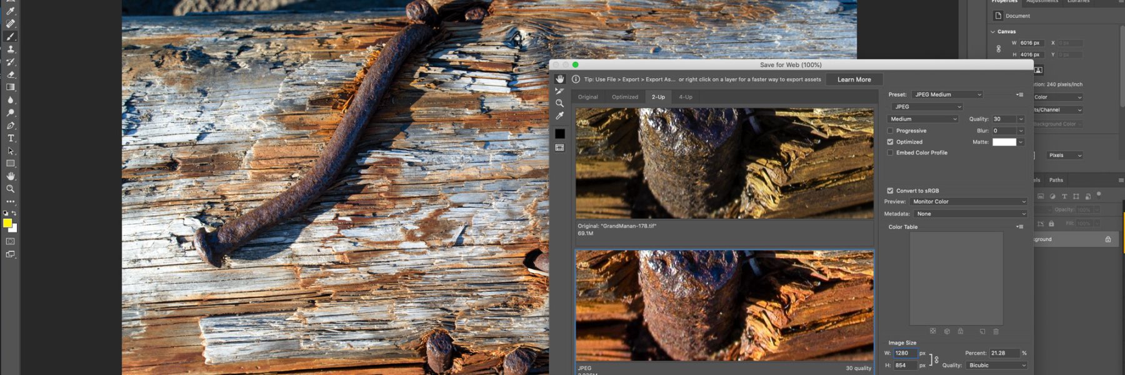Select the Dodge tool

(x=11, y=113)
